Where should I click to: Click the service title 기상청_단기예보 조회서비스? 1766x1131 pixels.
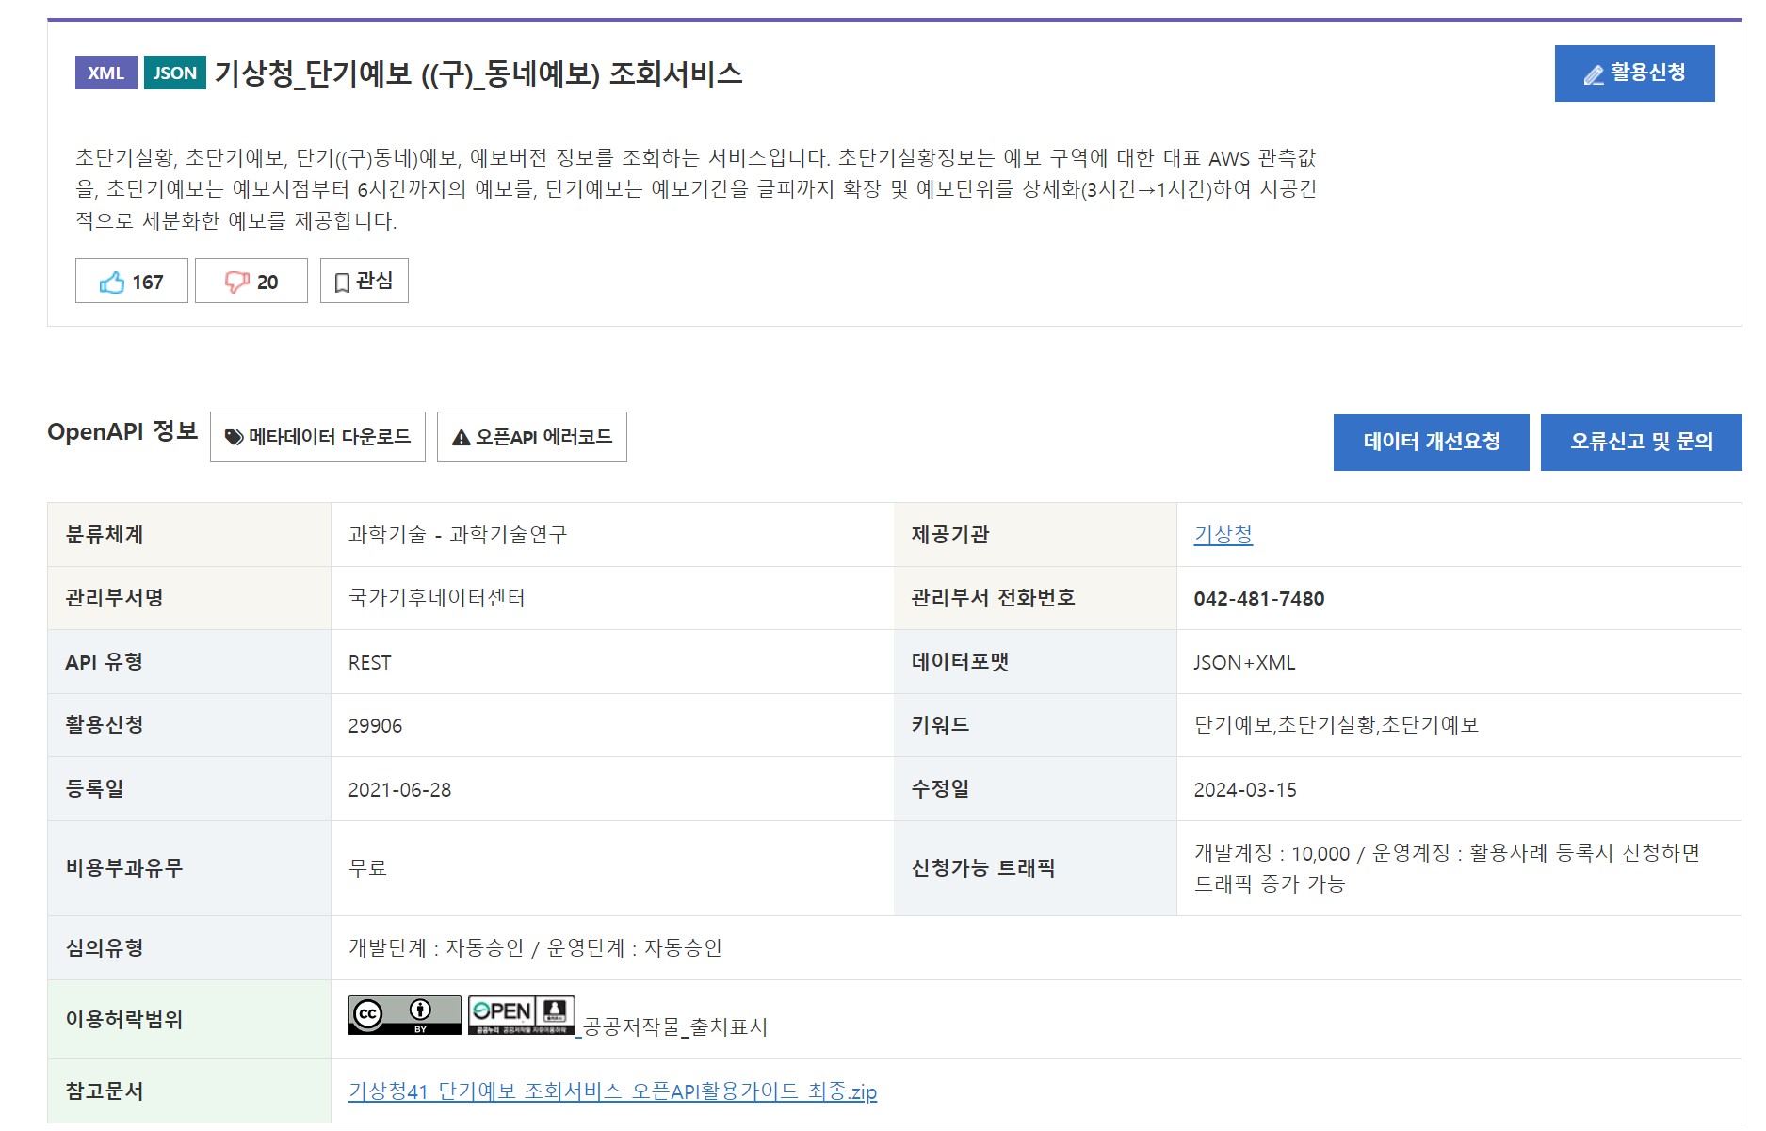point(478,73)
